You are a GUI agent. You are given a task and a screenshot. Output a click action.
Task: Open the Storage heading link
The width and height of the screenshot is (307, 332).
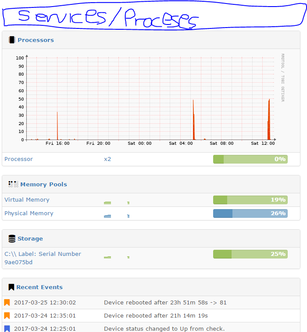tap(30, 238)
